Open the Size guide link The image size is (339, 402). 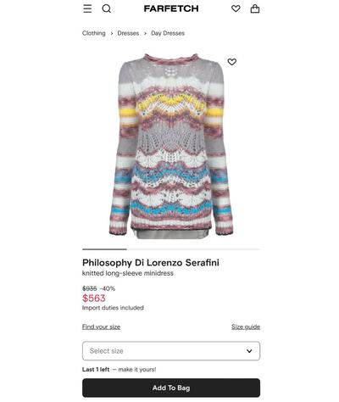coord(246,327)
